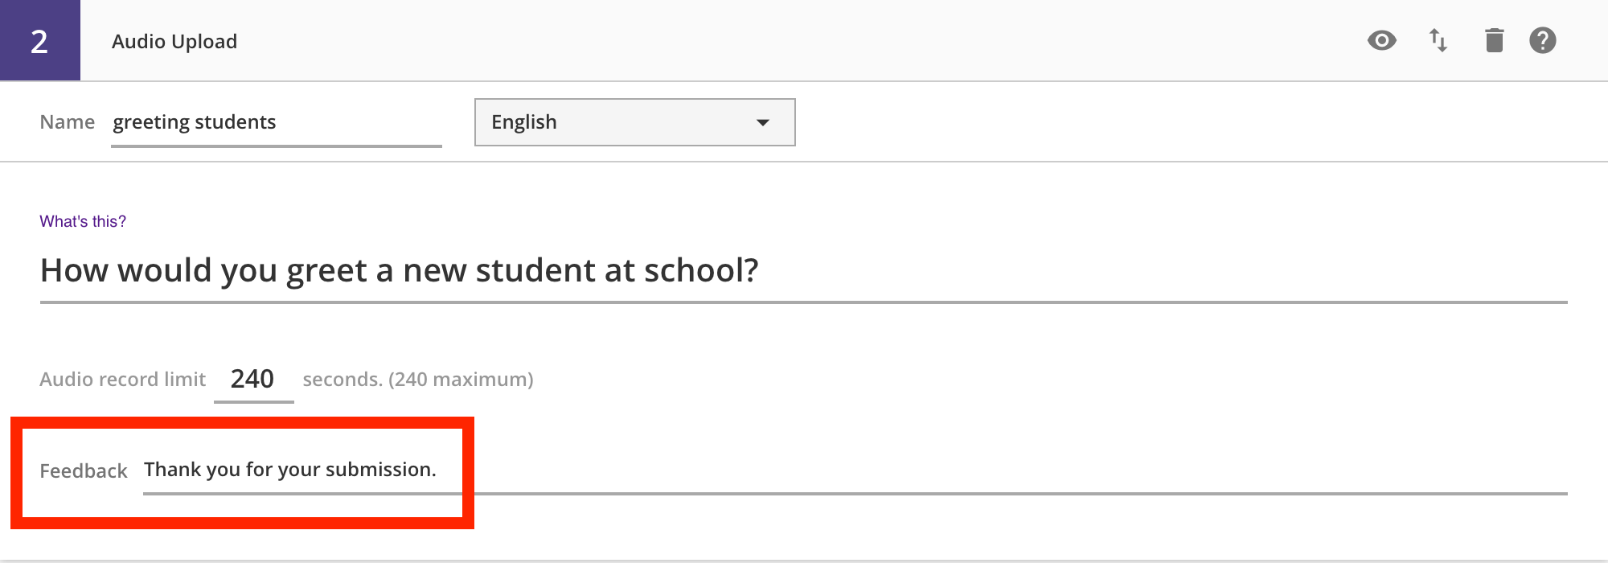Click the "What's this?" link
1608x563 pixels.
(x=83, y=221)
